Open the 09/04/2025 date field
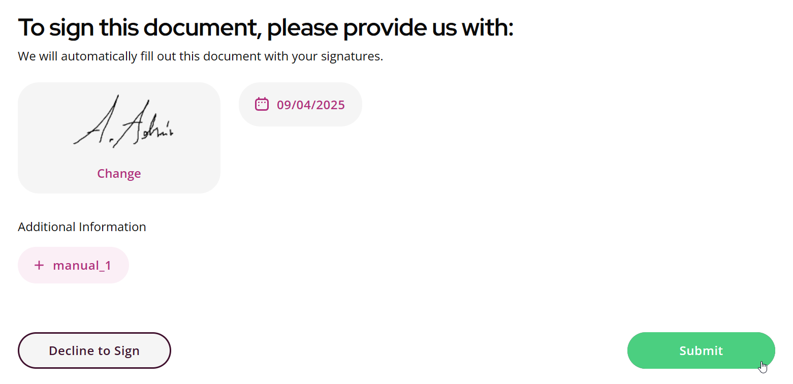793x384 pixels. (x=300, y=104)
